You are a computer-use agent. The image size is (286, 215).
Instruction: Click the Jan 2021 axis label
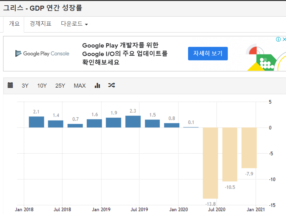[256, 210]
